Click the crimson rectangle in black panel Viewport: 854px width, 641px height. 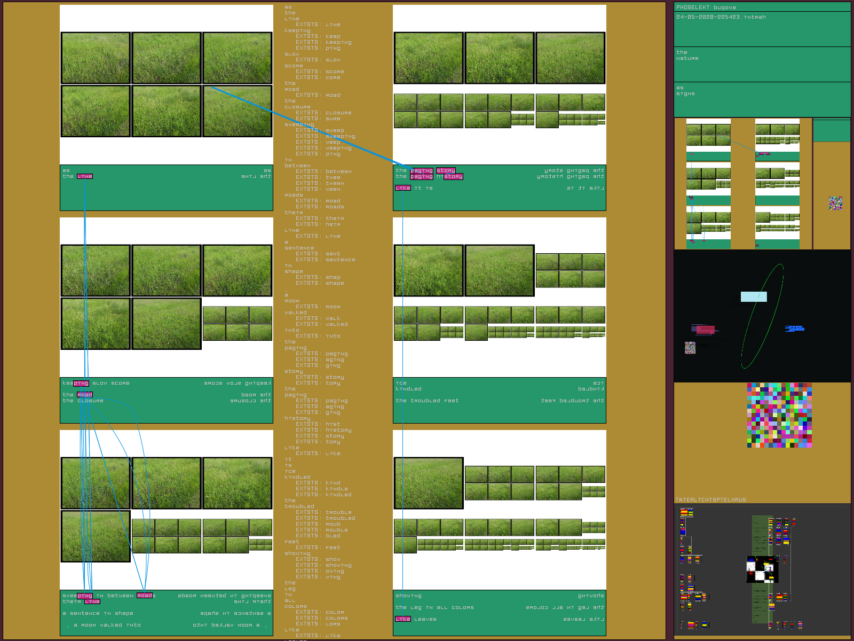tap(705, 330)
